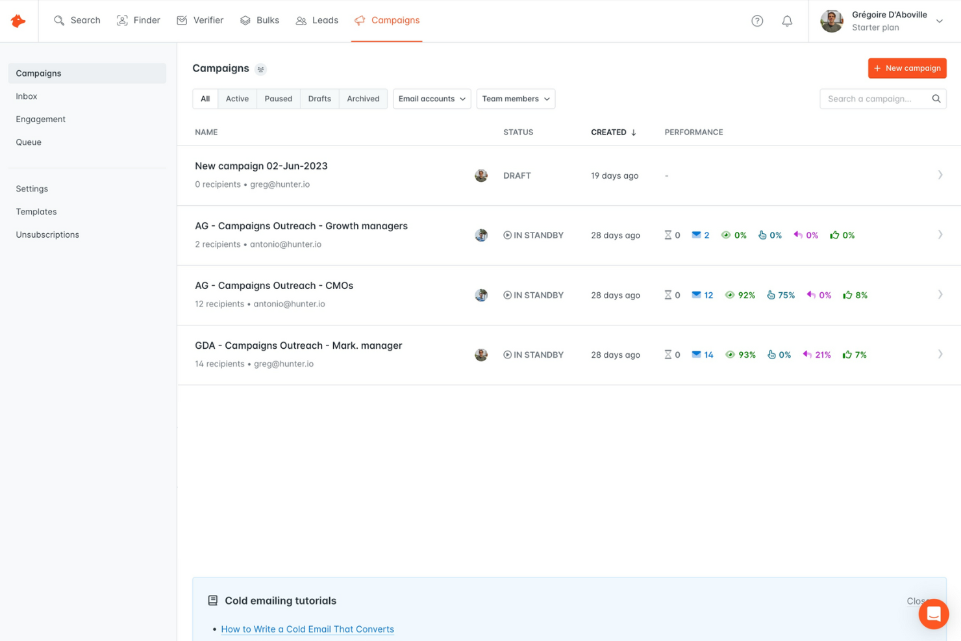Open the Email accounts dropdown
The height and width of the screenshot is (641, 961).
tap(431, 99)
